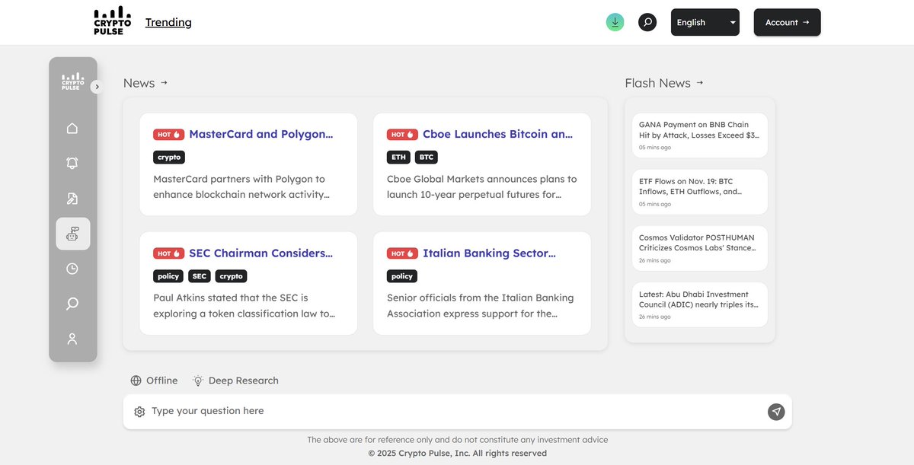Viewport: 914px width, 465px height.
Task: Select the ETH tag
Action: click(x=398, y=158)
